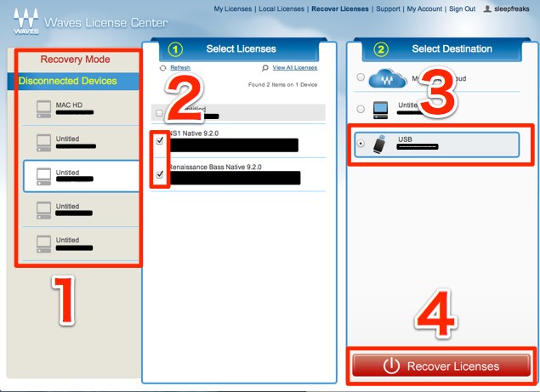Select the USB destination radio button

tap(361, 144)
